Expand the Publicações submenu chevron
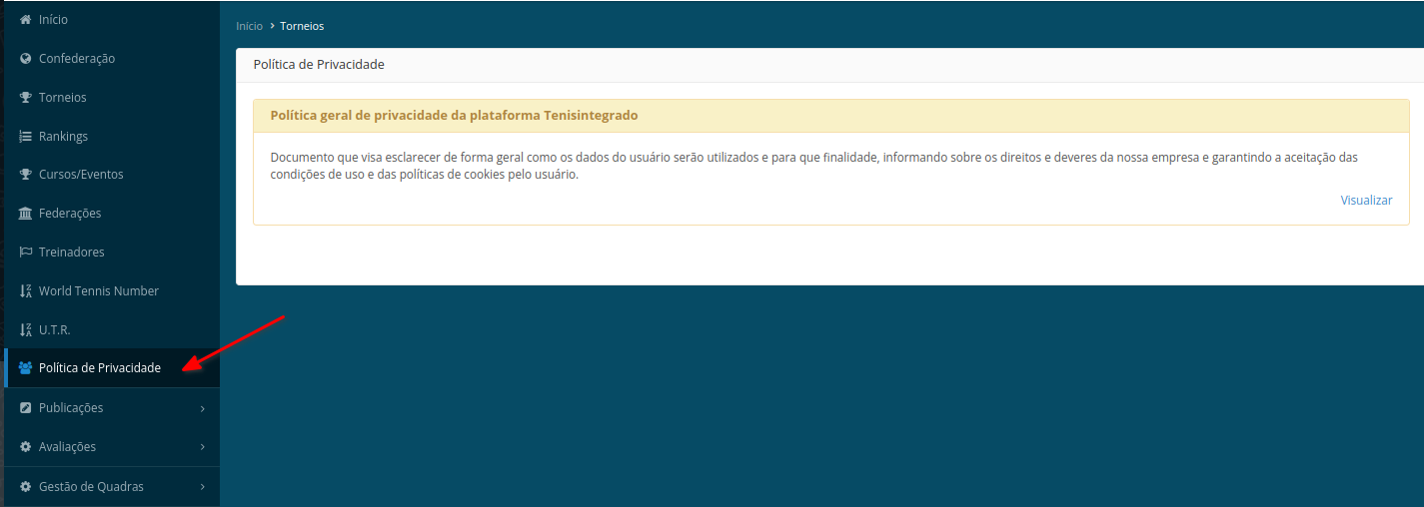 click(x=203, y=408)
